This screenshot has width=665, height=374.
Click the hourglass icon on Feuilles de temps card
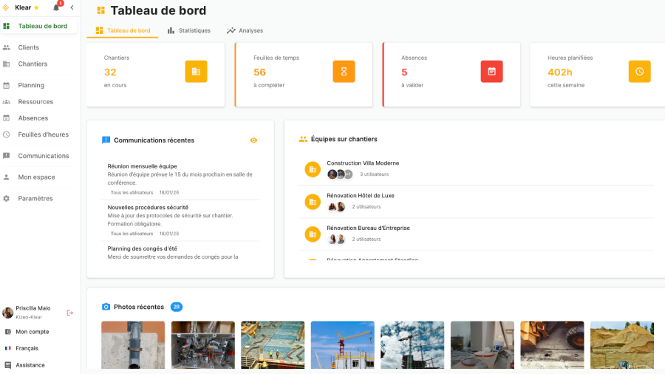point(344,72)
